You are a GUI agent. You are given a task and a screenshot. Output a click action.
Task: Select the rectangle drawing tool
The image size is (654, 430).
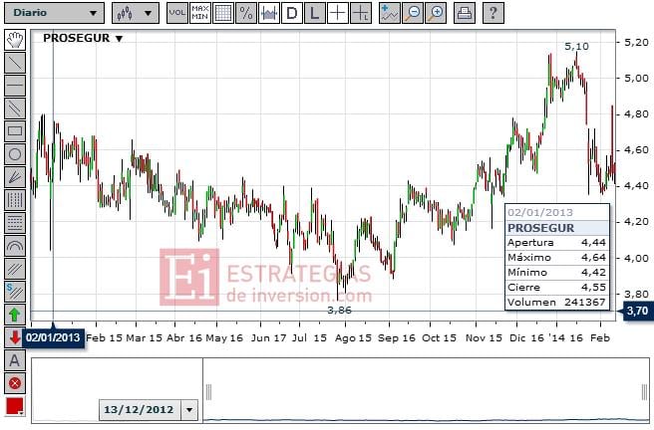click(15, 131)
